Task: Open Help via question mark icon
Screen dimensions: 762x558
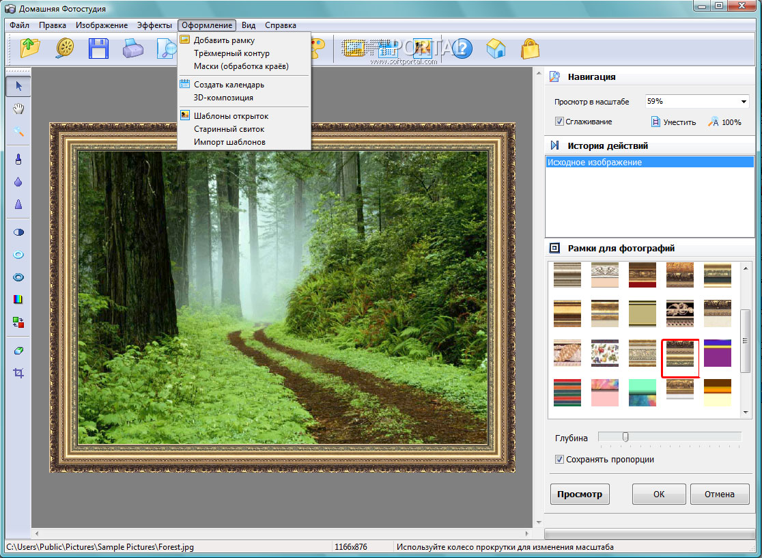Action: click(462, 48)
